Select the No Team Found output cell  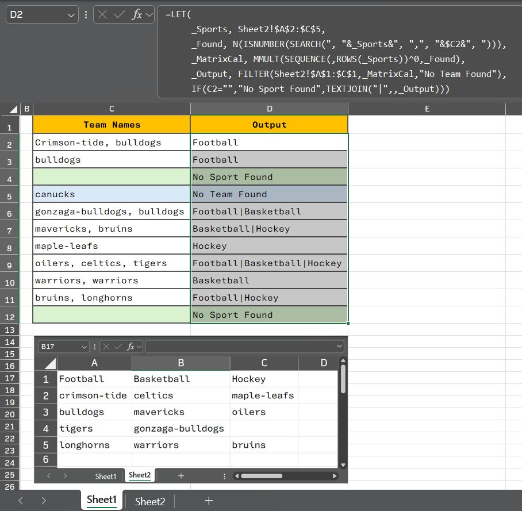click(269, 194)
